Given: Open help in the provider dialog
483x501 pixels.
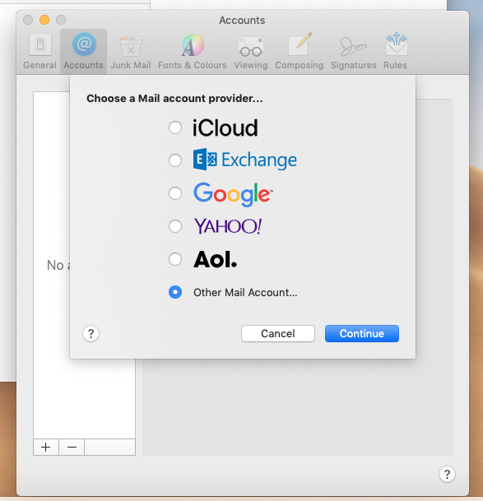Looking at the screenshot, I should pyautogui.click(x=91, y=333).
